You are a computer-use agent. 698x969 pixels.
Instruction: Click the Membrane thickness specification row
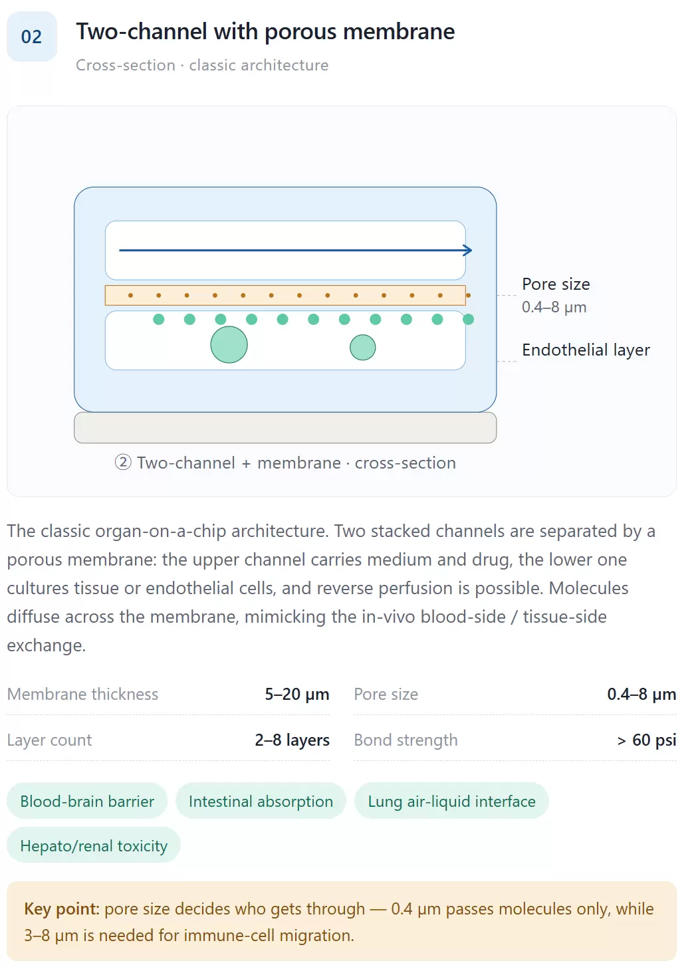[168, 694]
